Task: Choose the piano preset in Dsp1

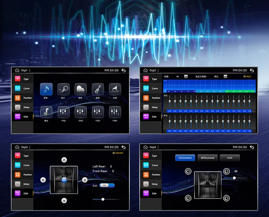Action: 81,89
